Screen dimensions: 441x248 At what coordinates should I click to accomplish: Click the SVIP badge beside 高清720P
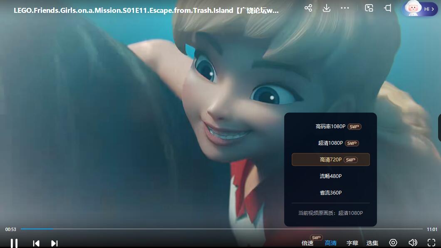tap(350, 160)
